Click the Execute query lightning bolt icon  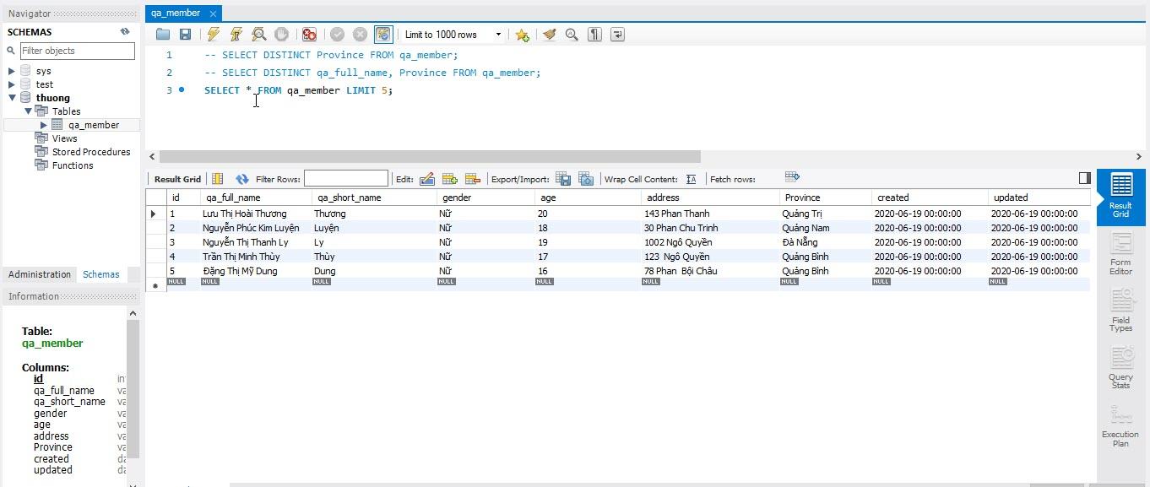click(214, 35)
